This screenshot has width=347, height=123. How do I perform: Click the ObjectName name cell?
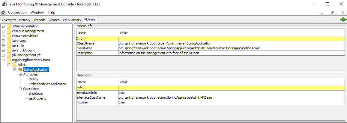click(x=97, y=43)
